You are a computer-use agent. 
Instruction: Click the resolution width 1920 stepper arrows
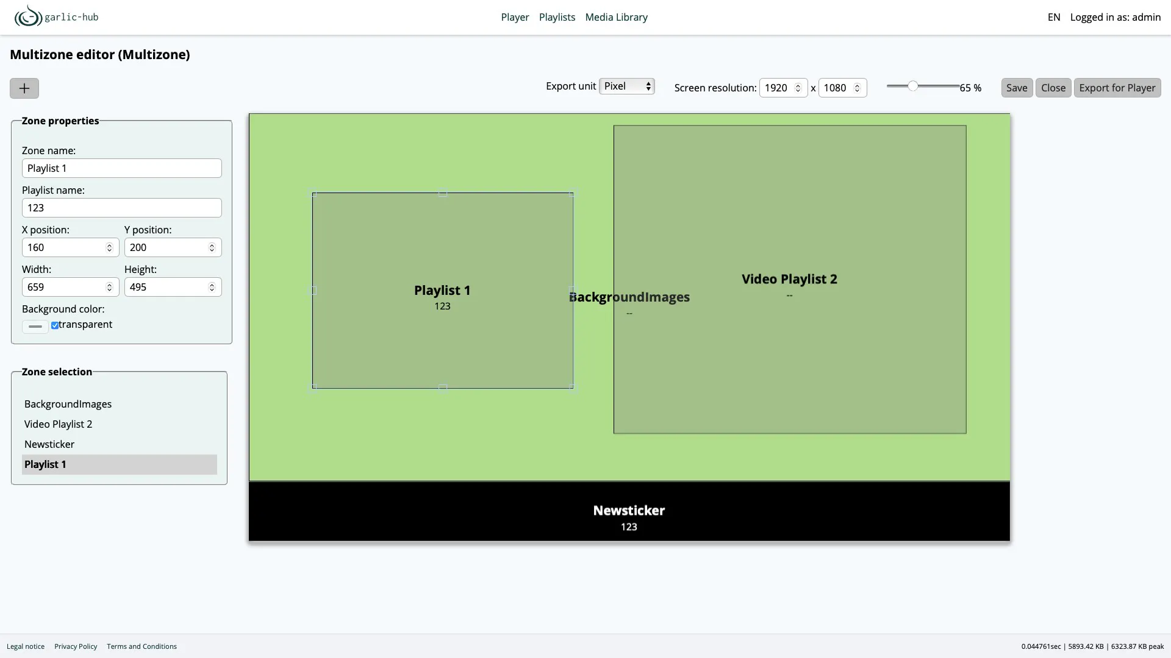[798, 88]
